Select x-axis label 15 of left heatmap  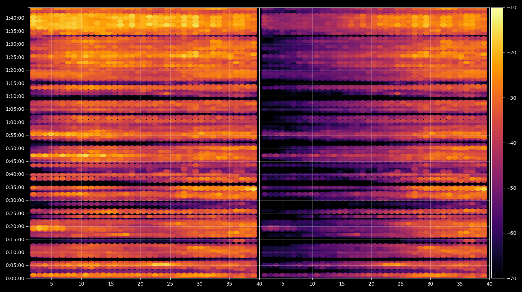point(111,284)
